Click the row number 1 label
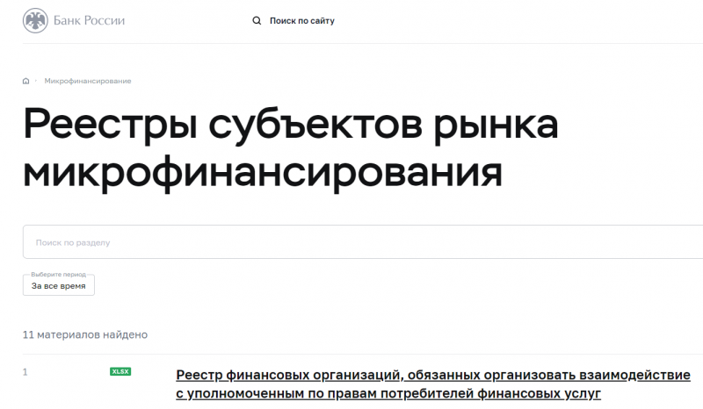 coord(25,372)
